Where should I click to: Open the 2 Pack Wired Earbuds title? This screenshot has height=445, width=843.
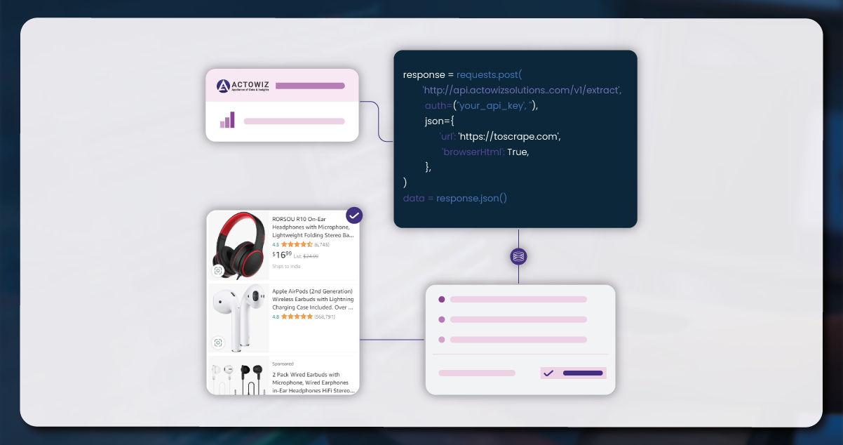(313, 383)
